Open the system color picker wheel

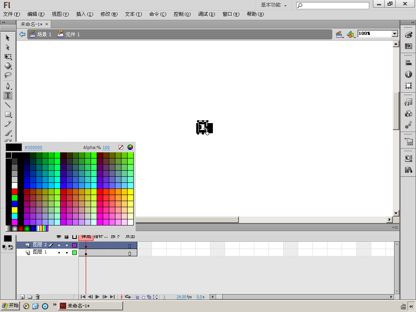tap(130, 147)
